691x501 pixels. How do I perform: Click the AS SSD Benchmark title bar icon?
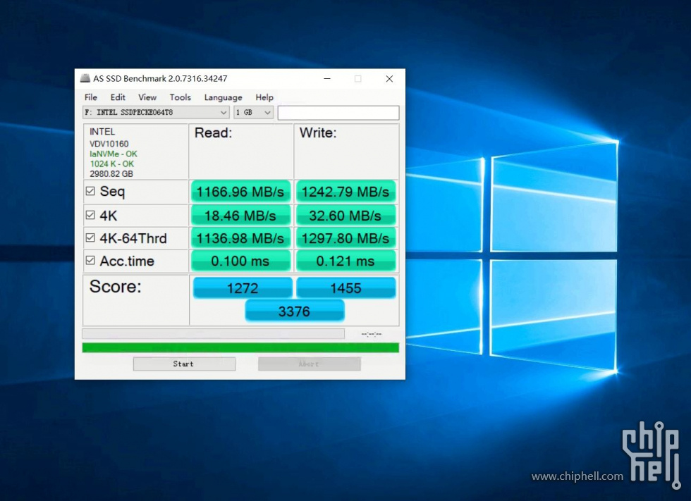(x=85, y=78)
